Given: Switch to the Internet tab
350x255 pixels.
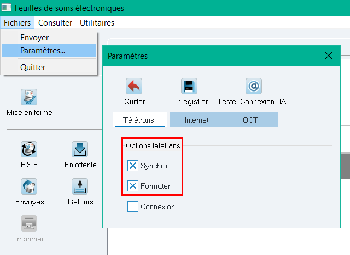Looking at the screenshot, I should (x=196, y=120).
